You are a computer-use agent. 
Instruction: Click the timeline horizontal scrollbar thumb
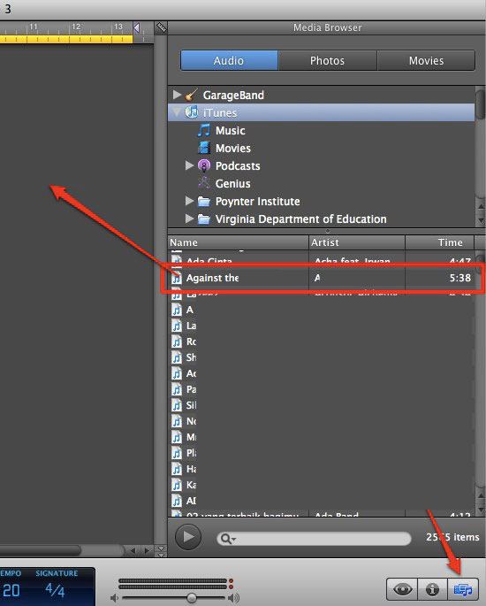41,550
